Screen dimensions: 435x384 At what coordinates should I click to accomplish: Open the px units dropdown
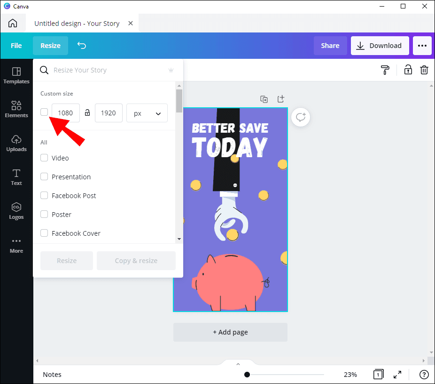coord(147,113)
